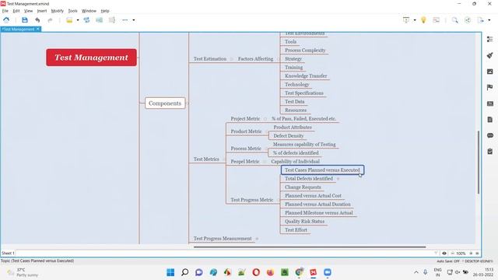The height and width of the screenshot is (280, 498).
Task: Collapse the Factors Affecting branch
Action: [279, 59]
